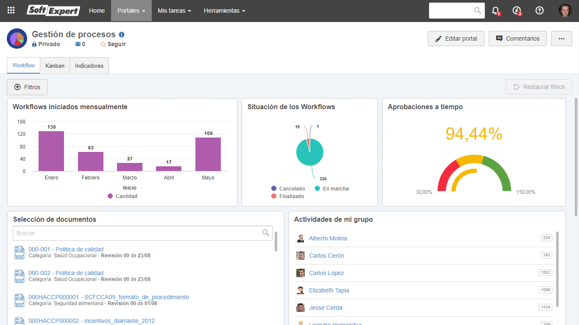Toggle the Cancelado legend item in pie chart
The image size is (579, 325).
pos(288,189)
